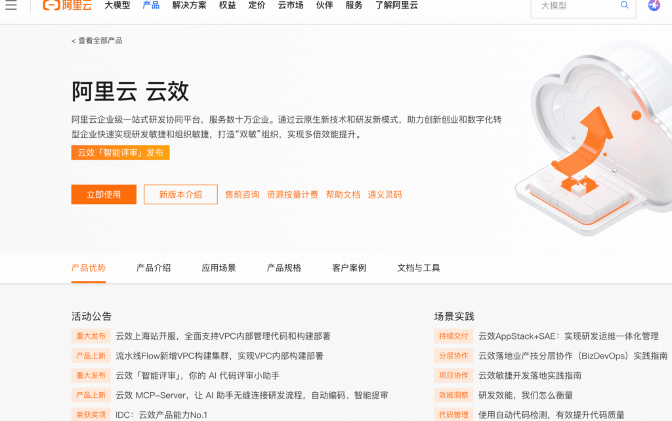
Task: Open 云效上海站开服 announcement
Action: tap(223, 336)
